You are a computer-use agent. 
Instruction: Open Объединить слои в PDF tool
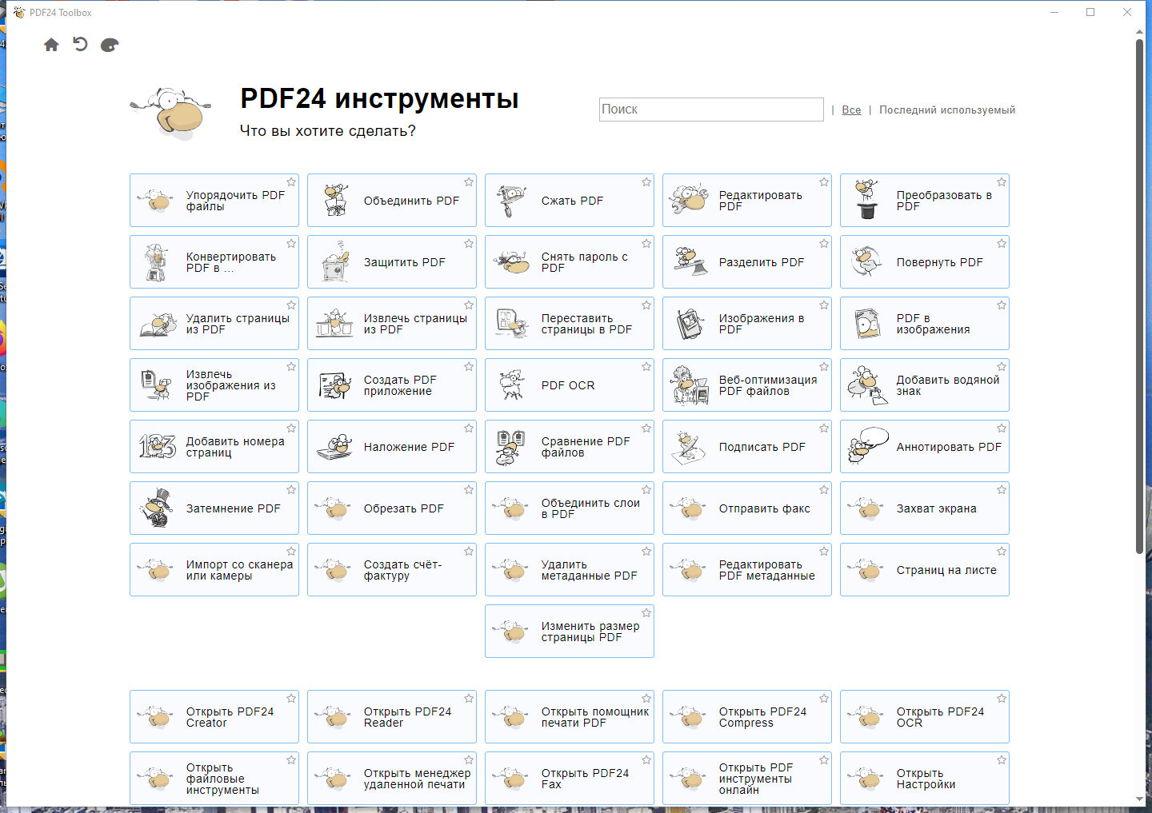pyautogui.click(x=570, y=508)
